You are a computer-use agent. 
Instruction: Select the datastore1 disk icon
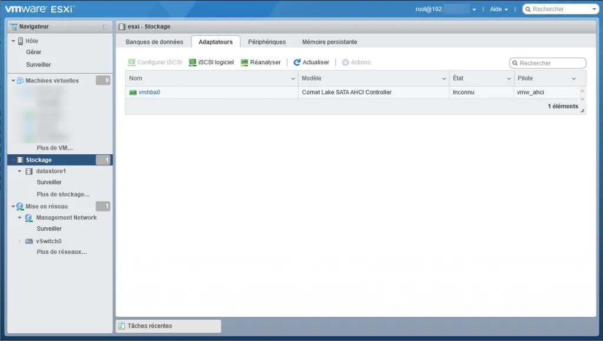click(29, 171)
